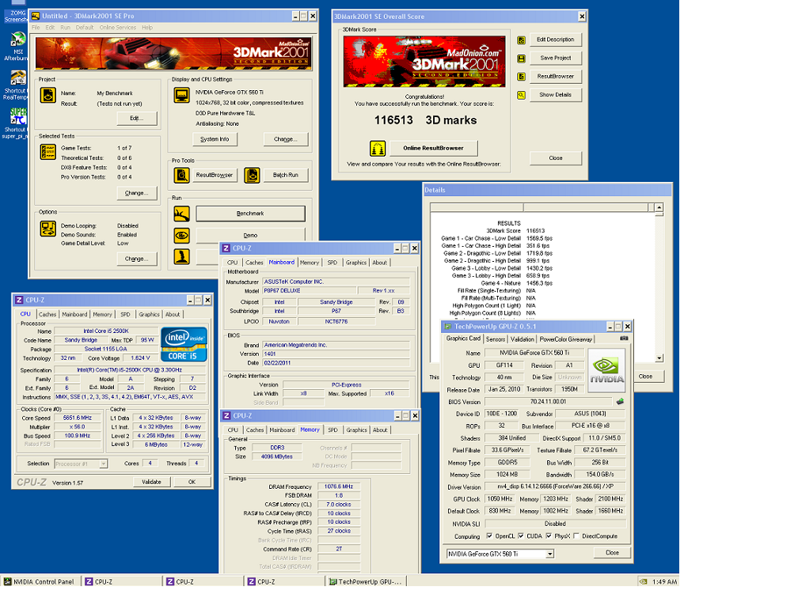Click the CPU Name field Intel Core i5 2500K

[106, 331]
